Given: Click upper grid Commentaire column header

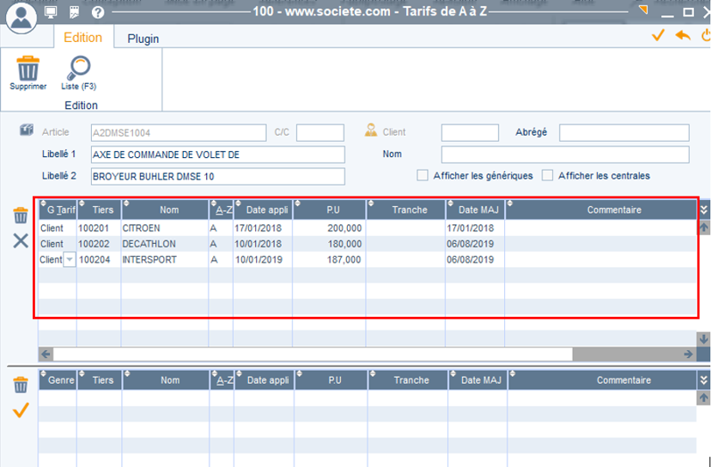Looking at the screenshot, I should [601, 209].
